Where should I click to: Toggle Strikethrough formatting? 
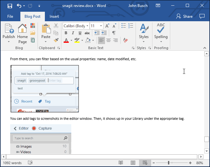87,33
